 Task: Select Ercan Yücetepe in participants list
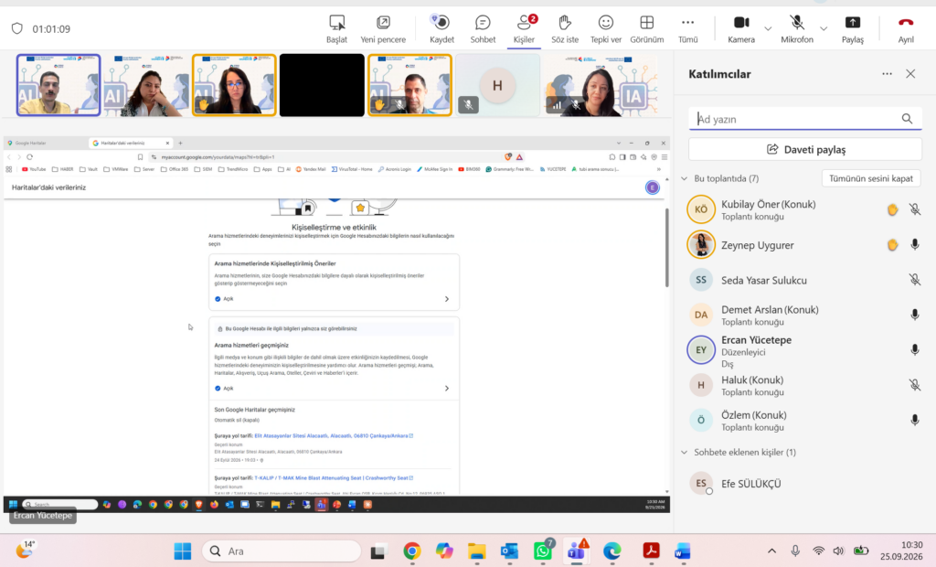803,350
